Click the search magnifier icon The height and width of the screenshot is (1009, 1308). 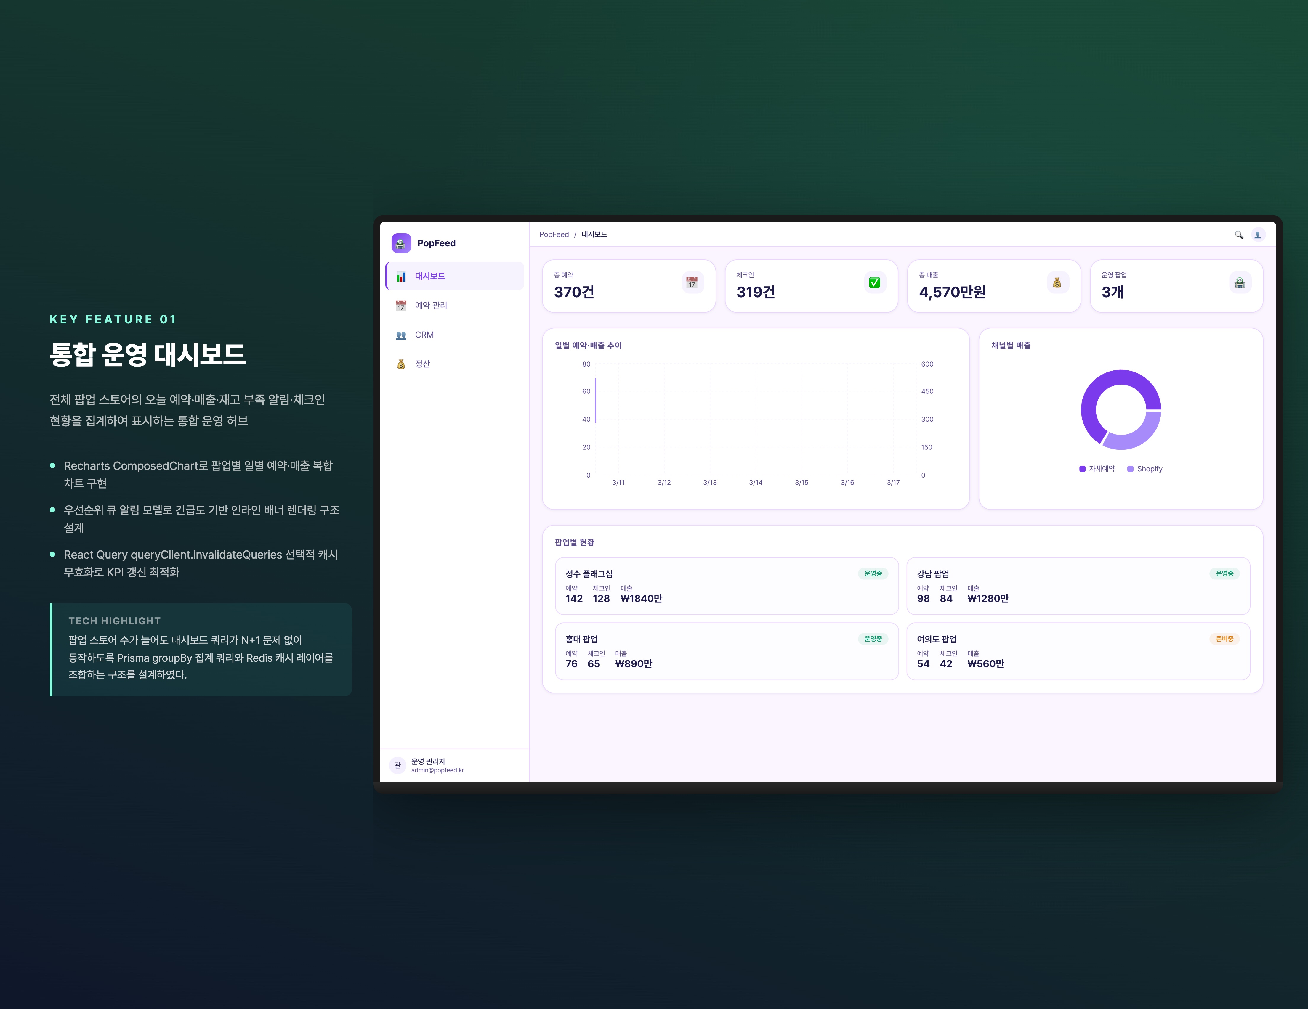pyautogui.click(x=1238, y=235)
